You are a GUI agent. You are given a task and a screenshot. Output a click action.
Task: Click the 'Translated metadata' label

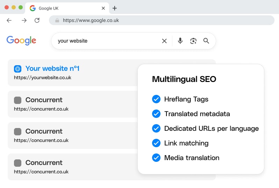(x=197, y=114)
